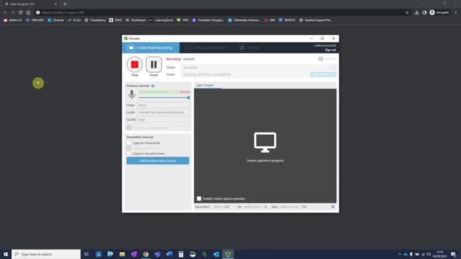Open Panopto from the taskbar
Viewport: 461px width, 259px height.
[x=228, y=254]
